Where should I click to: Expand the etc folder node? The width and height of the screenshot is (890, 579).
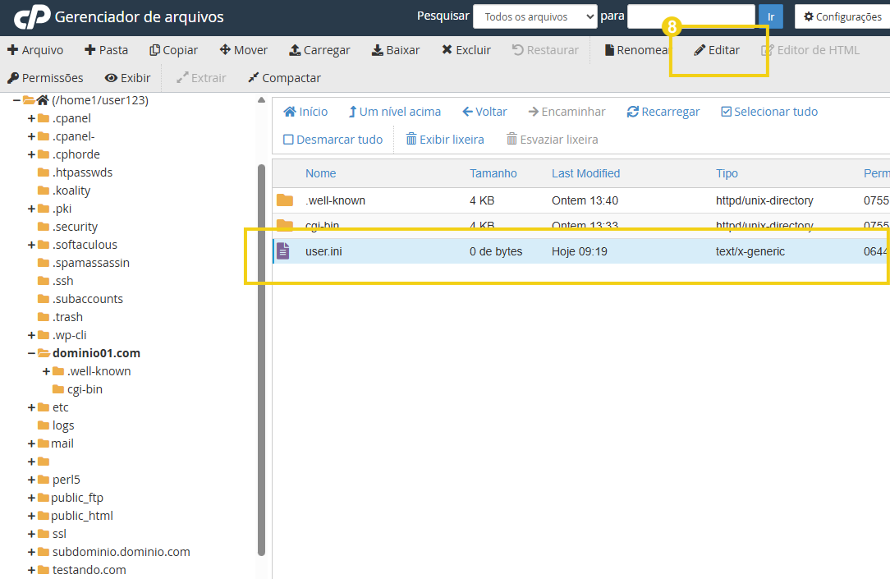[31, 407]
